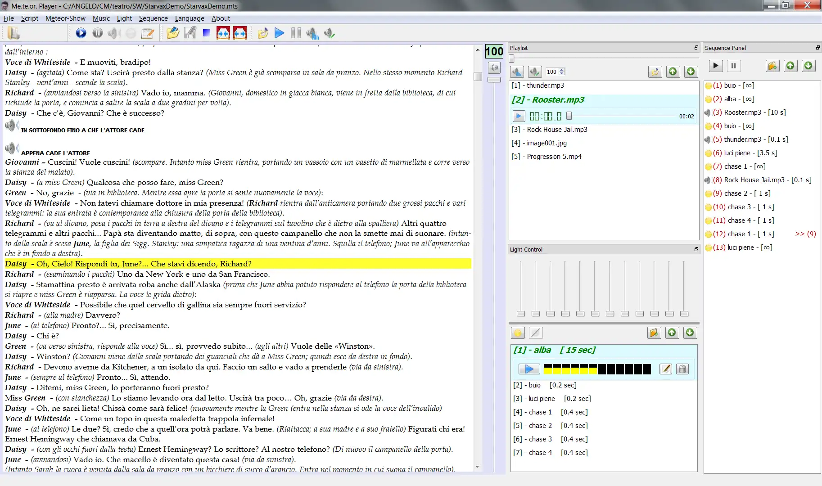The width and height of the screenshot is (822, 486).
Task: Increase playlist volume spinner value
Action: coord(562,70)
